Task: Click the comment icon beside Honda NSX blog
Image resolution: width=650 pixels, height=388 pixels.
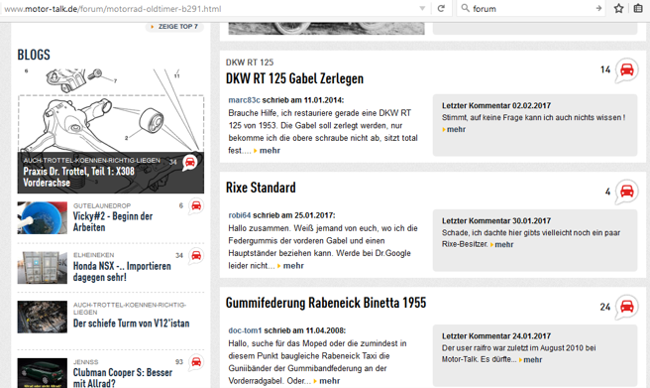Action: tap(196, 256)
